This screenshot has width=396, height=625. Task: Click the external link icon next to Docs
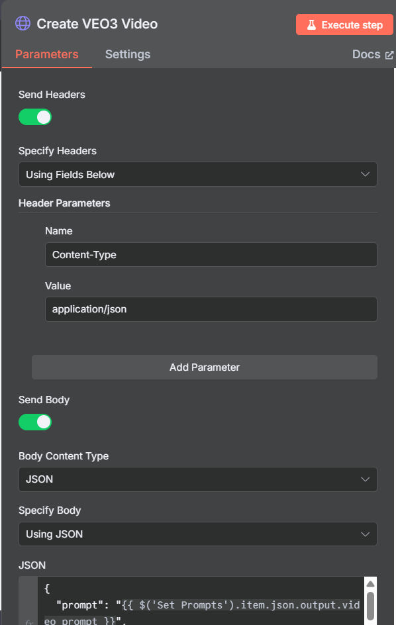388,54
